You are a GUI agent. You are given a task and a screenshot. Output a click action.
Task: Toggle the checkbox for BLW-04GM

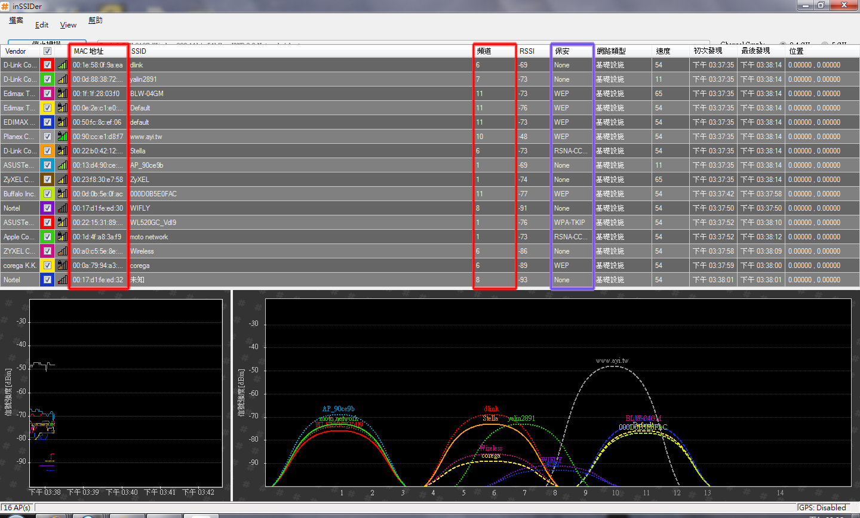[x=47, y=94]
